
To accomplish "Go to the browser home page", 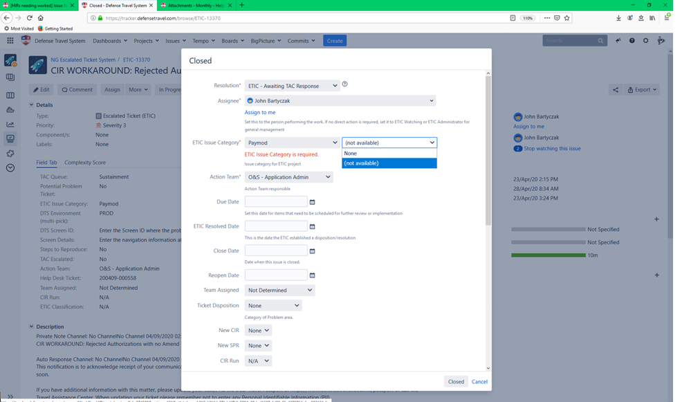I will (41, 18).
